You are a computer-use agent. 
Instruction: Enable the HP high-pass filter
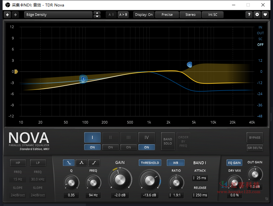pyautogui.click(x=18, y=163)
